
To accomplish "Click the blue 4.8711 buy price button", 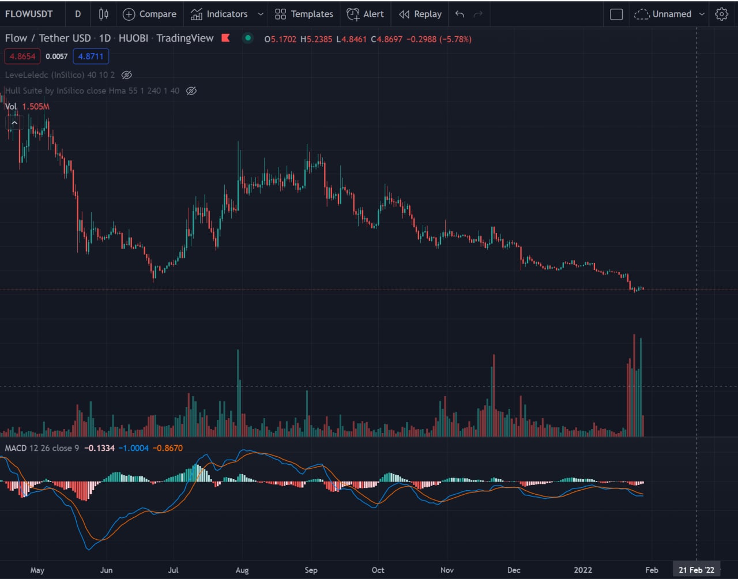I will (x=91, y=57).
